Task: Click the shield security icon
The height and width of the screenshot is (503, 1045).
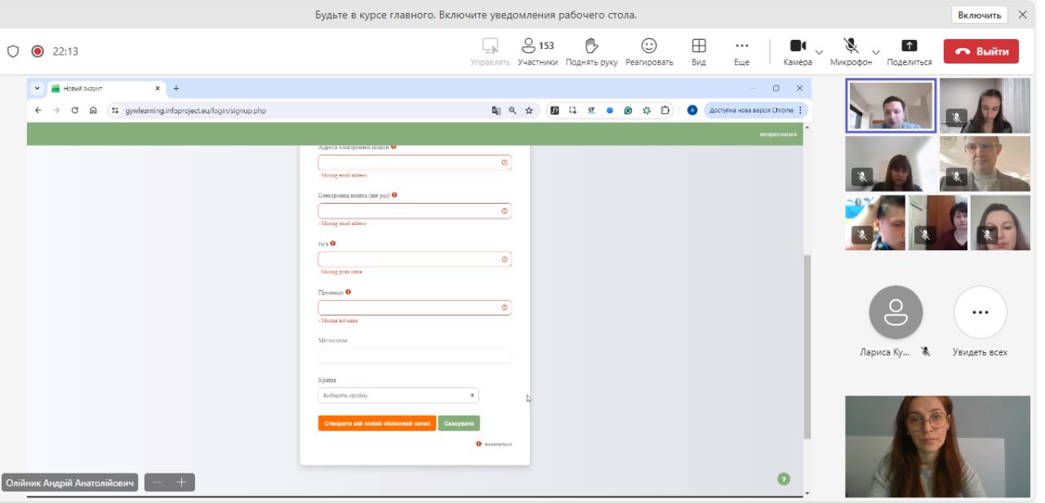Action: pos(13,51)
